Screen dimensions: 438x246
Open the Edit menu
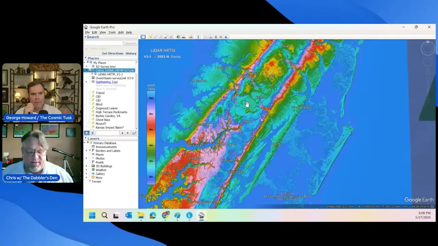(x=94, y=32)
